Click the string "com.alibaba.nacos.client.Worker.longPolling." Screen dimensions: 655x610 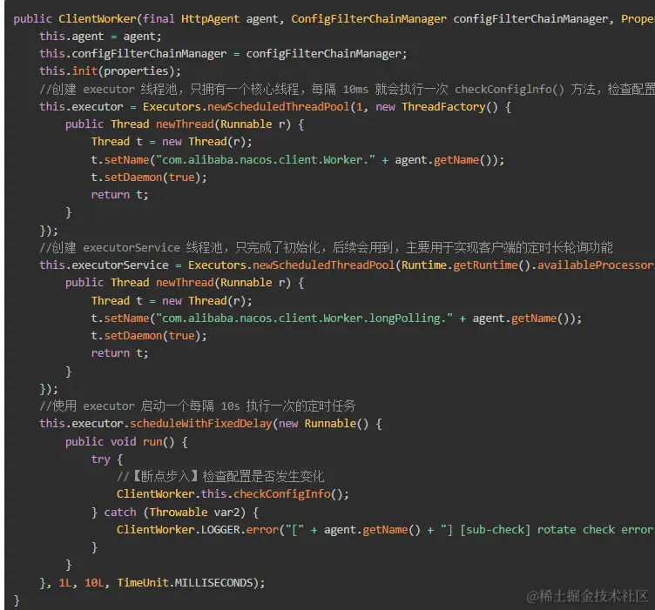point(304,318)
